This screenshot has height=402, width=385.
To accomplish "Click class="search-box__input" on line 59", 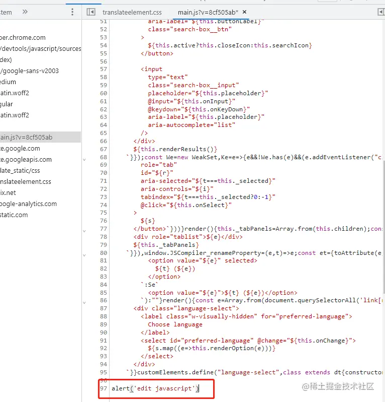I will 194,85.
